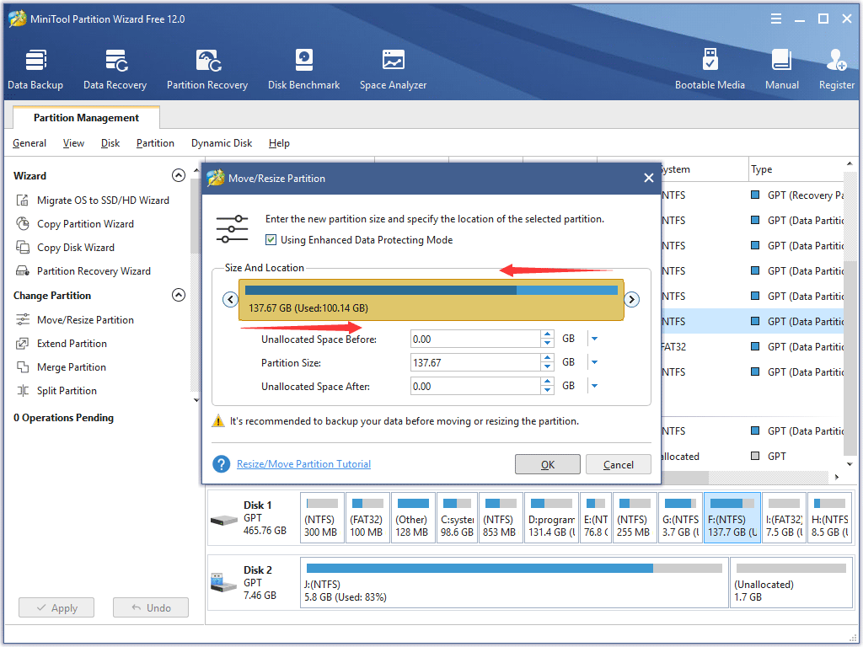Click the Unallocated Space After field
863x647 pixels.
pyautogui.click(x=475, y=386)
